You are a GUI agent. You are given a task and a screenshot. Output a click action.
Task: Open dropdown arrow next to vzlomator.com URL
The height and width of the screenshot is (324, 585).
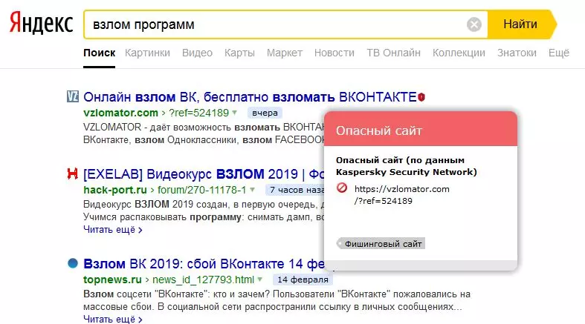(234, 113)
